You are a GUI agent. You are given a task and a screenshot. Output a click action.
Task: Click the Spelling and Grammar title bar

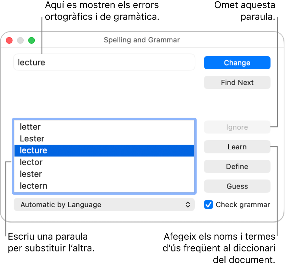tap(142, 40)
